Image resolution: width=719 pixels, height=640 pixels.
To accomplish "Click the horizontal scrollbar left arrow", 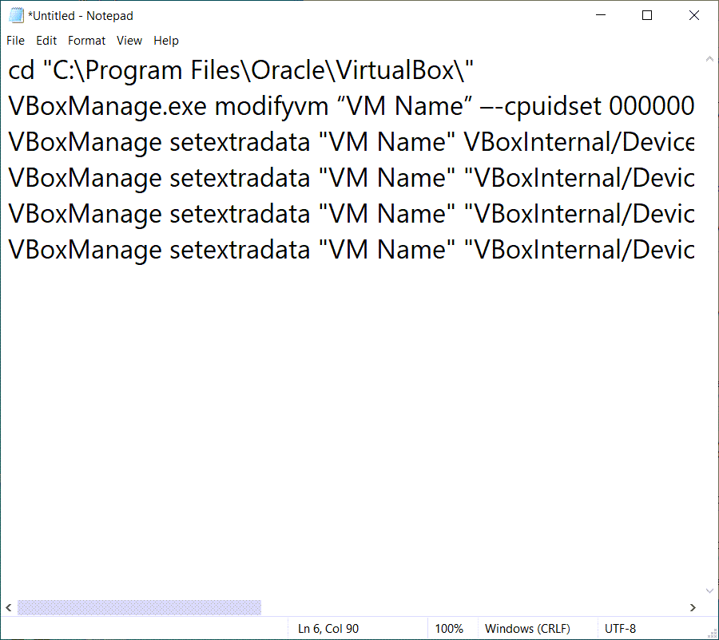I will [9, 608].
